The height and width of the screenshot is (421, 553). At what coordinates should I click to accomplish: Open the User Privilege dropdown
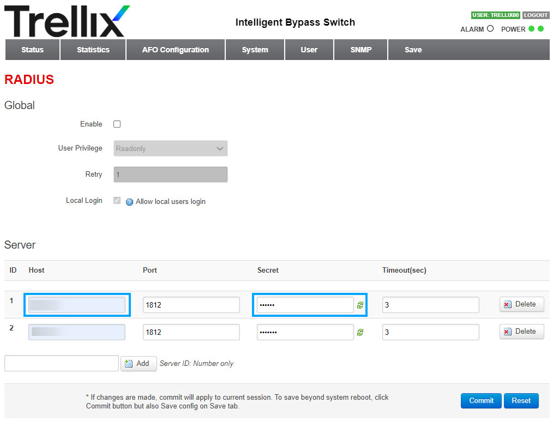click(170, 148)
